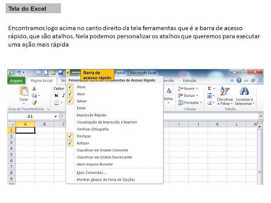Click the Excluir cells button
This screenshot has height=203, width=271.
tap(188, 96)
